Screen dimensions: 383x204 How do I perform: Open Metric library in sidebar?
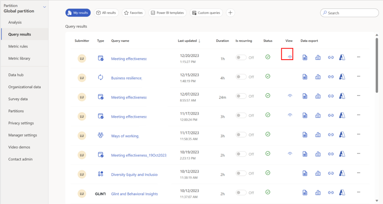19,58
